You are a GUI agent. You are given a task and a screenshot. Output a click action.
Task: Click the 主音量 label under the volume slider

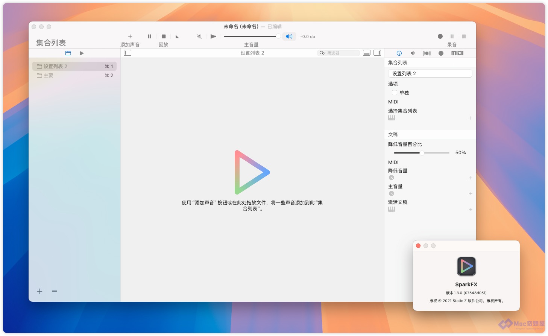[x=251, y=44]
